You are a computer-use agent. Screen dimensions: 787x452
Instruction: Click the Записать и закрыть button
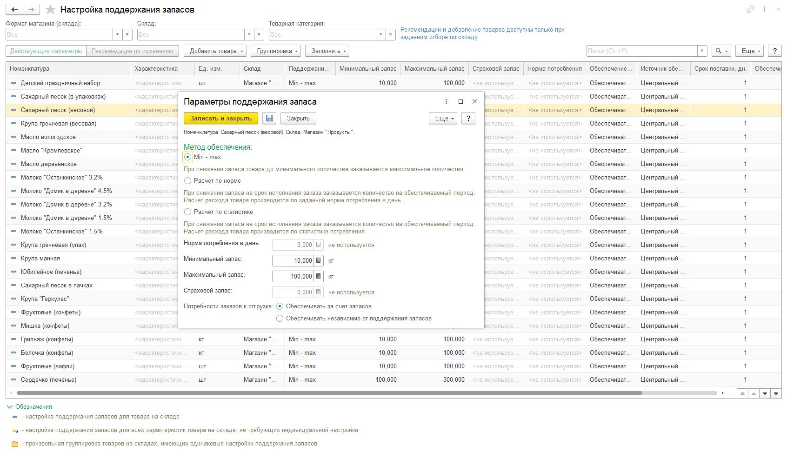221,119
